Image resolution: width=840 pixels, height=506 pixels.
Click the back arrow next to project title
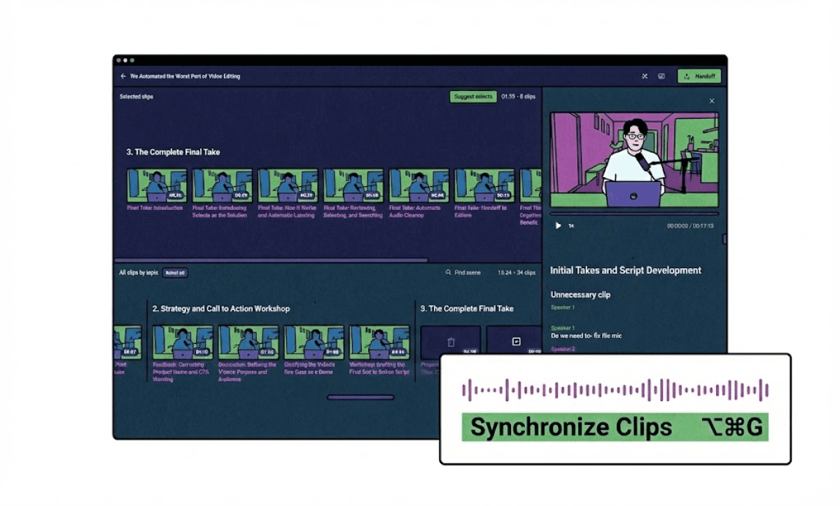tap(123, 76)
